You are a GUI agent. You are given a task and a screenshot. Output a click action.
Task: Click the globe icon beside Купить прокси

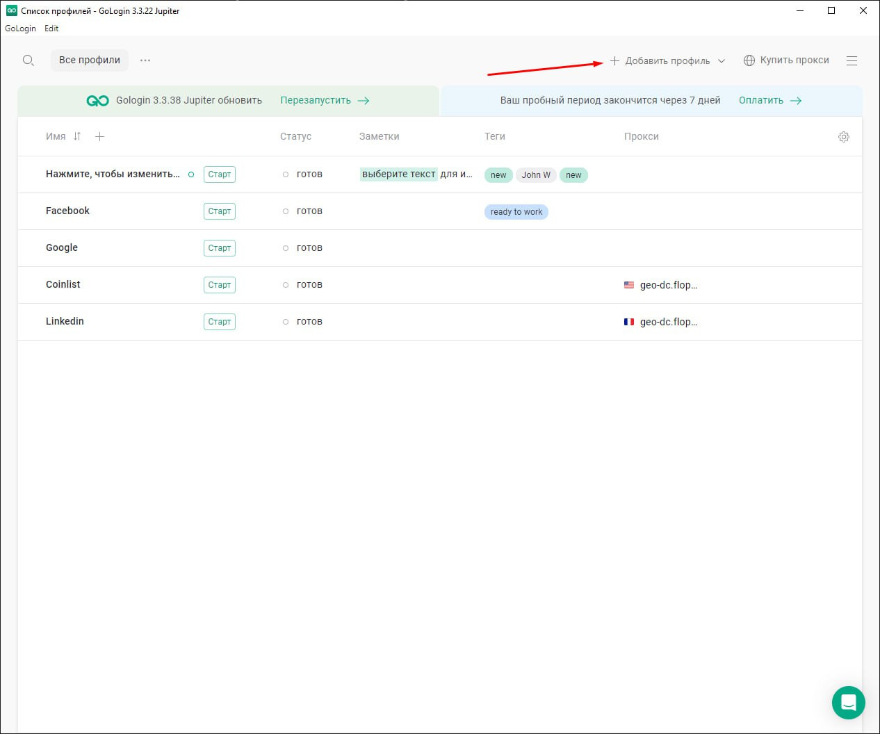[x=749, y=60]
